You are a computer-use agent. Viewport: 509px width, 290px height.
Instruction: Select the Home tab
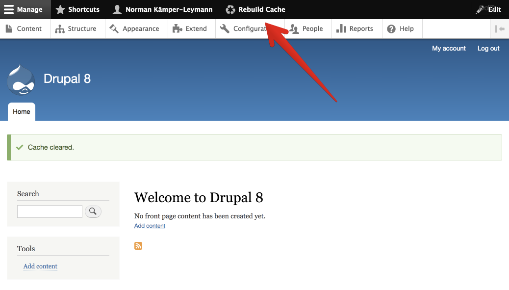point(22,112)
